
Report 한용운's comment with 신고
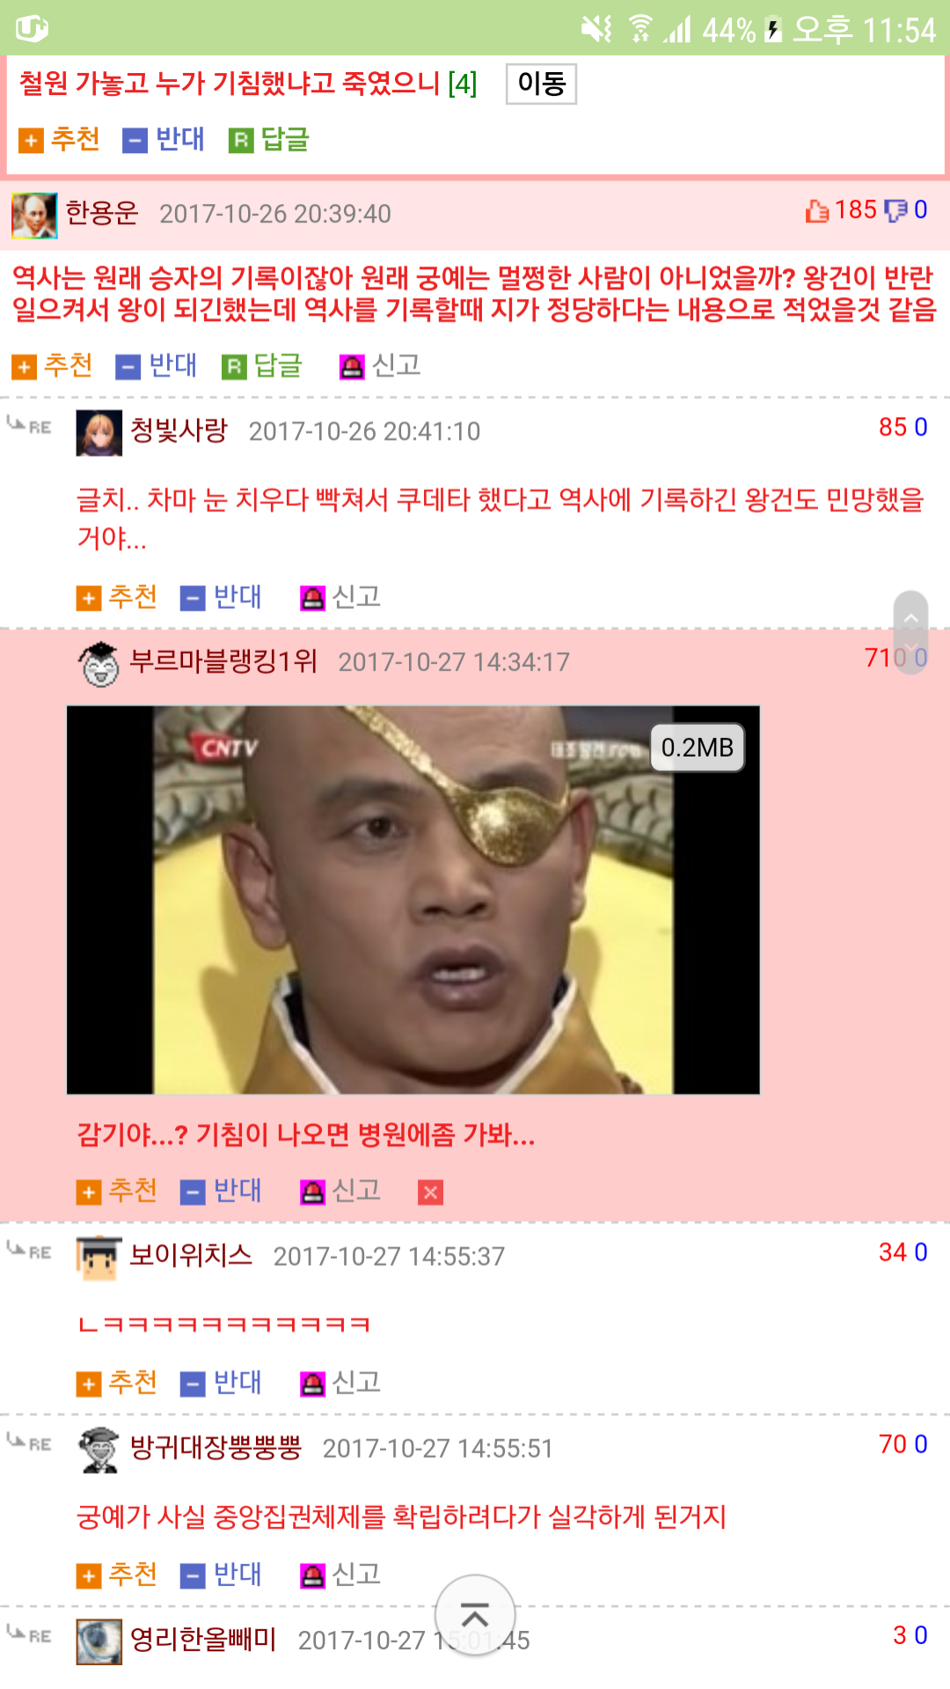[380, 365]
